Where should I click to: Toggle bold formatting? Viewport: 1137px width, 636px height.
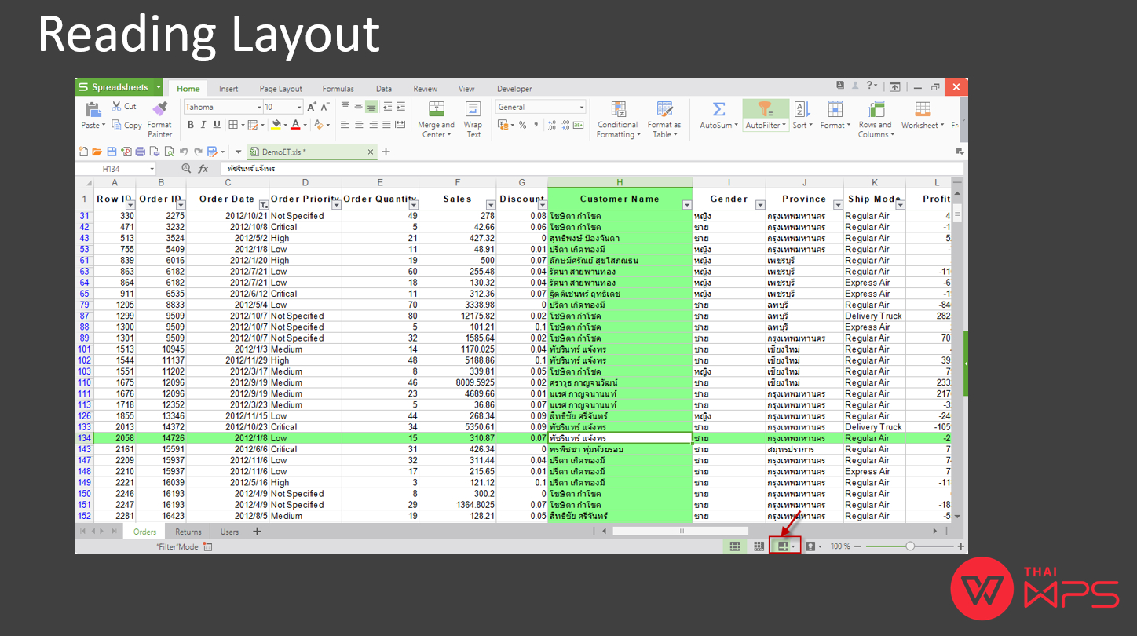pyautogui.click(x=190, y=125)
